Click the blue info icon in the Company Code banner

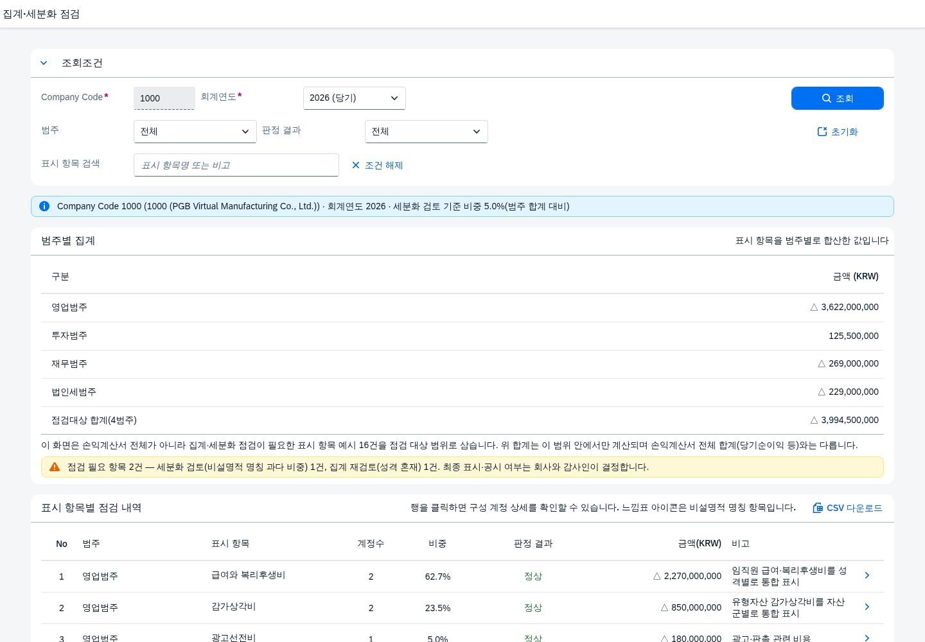coord(44,206)
